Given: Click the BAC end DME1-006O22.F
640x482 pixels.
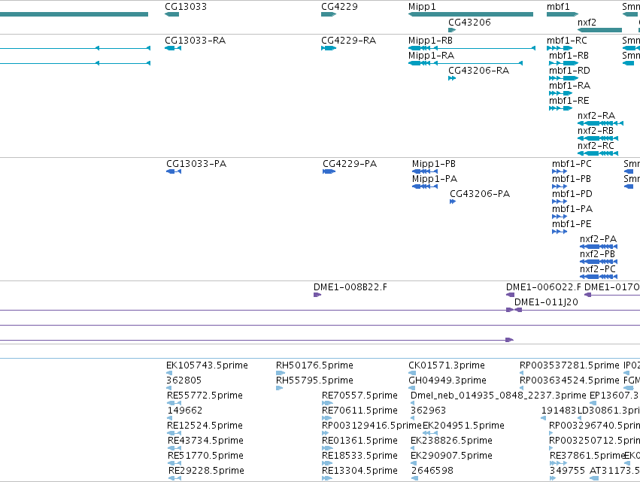Looking at the screenshot, I should [510, 295].
